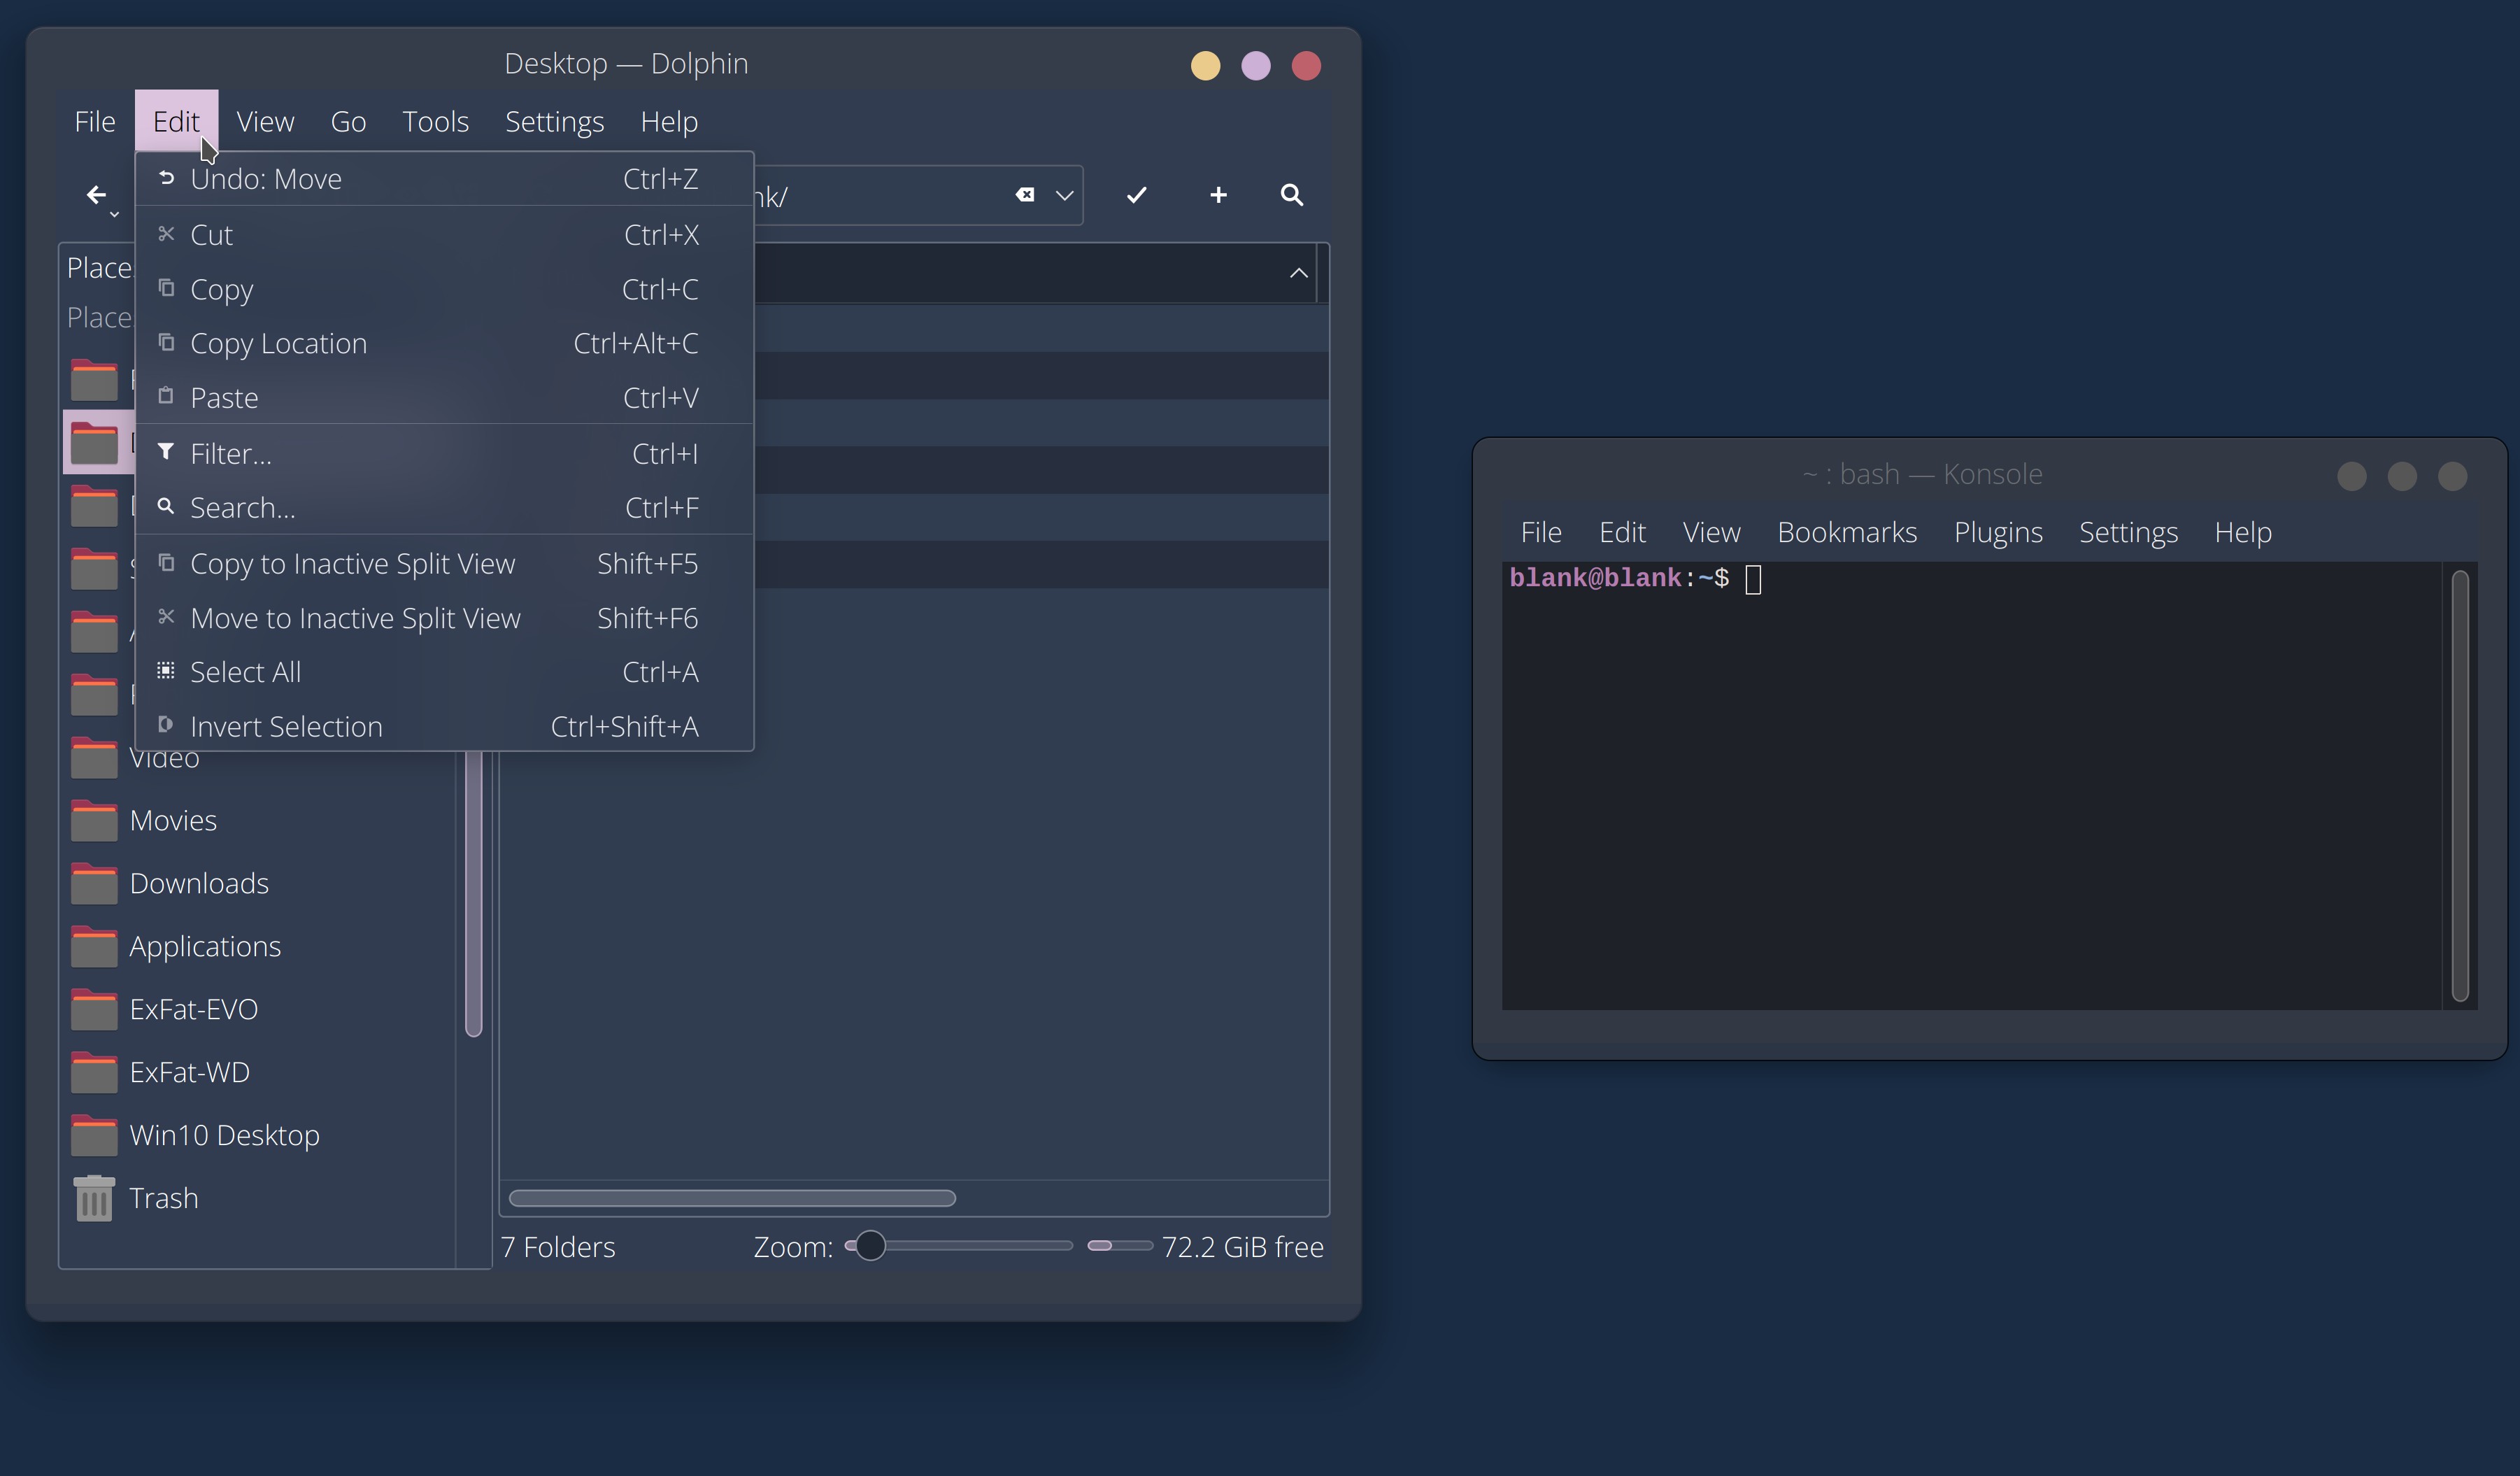
Task: Click the Konsole vertical scrollbar
Action: click(x=2460, y=786)
